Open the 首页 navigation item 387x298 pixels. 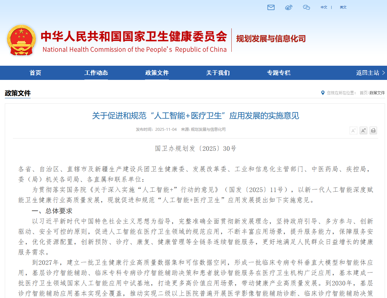[x=35, y=73]
